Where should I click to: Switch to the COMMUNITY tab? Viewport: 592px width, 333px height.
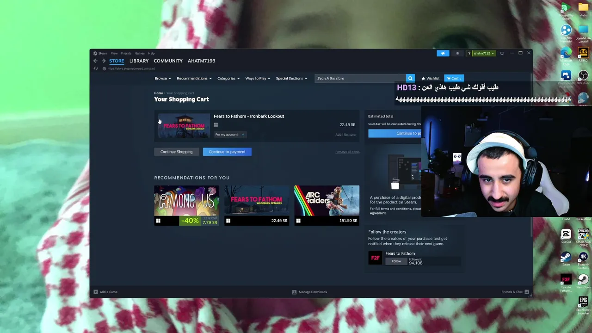click(x=168, y=61)
